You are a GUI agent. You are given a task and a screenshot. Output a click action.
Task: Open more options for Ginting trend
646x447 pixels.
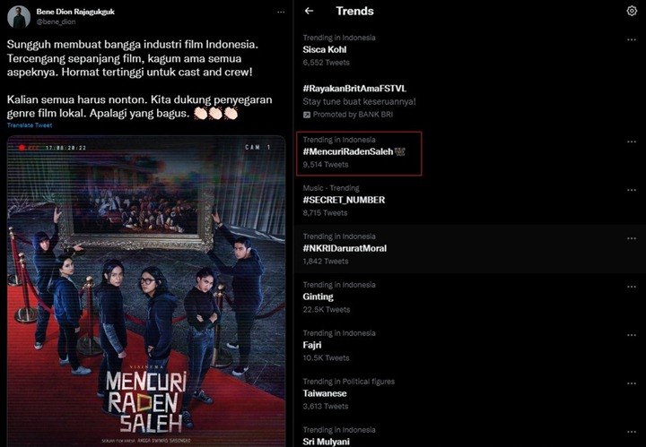tap(631, 287)
